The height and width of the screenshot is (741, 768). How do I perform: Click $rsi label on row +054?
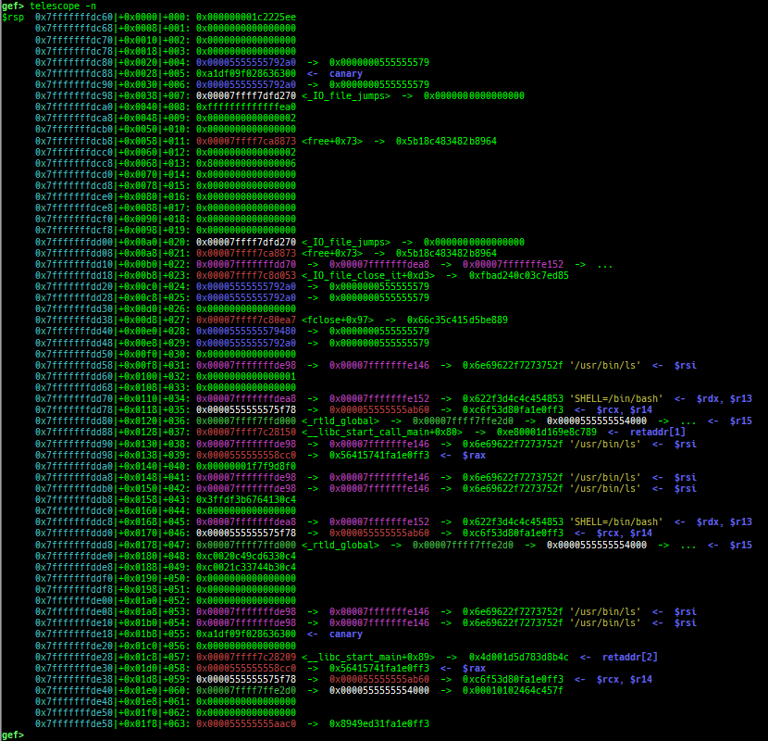[x=686, y=622]
